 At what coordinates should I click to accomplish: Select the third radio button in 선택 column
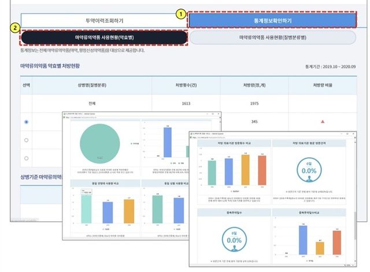(x=27, y=158)
